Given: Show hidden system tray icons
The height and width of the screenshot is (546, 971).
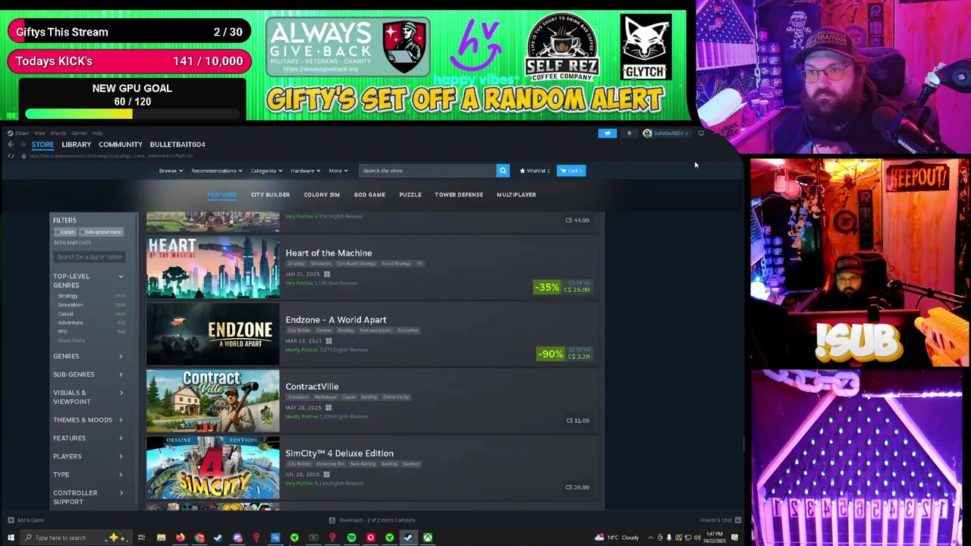Looking at the screenshot, I should (650, 538).
